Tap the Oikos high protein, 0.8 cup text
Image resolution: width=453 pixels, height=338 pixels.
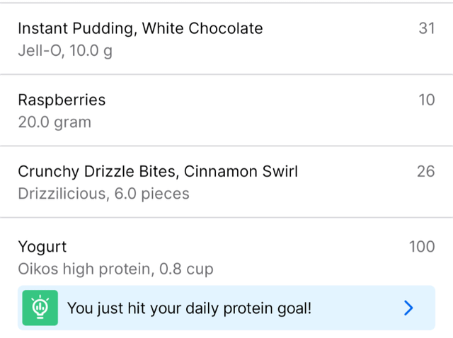point(115,269)
